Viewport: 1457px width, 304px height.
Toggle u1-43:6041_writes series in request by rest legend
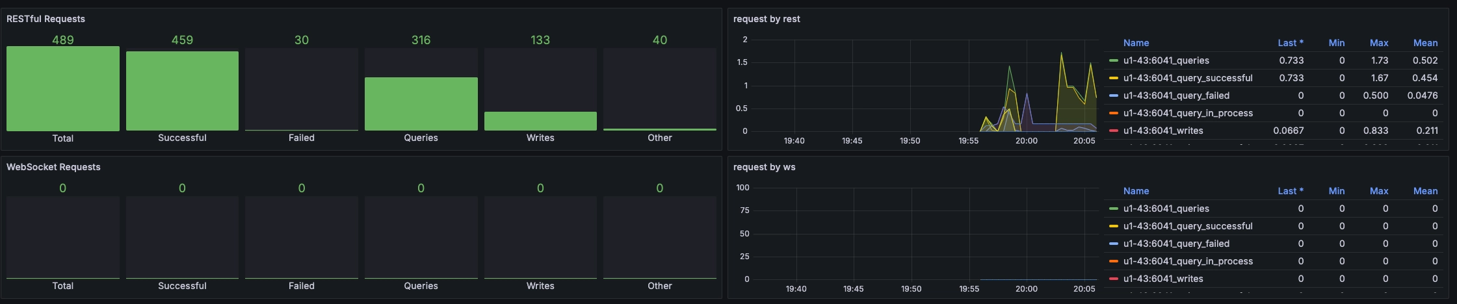click(1162, 131)
